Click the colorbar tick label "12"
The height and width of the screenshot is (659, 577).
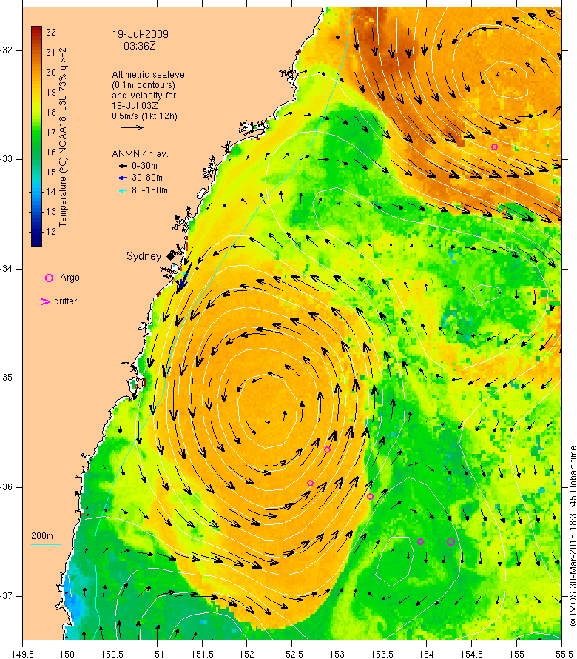51,232
